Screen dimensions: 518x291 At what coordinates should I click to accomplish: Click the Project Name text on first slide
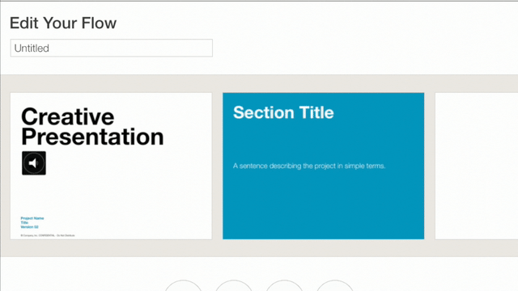pyautogui.click(x=32, y=218)
